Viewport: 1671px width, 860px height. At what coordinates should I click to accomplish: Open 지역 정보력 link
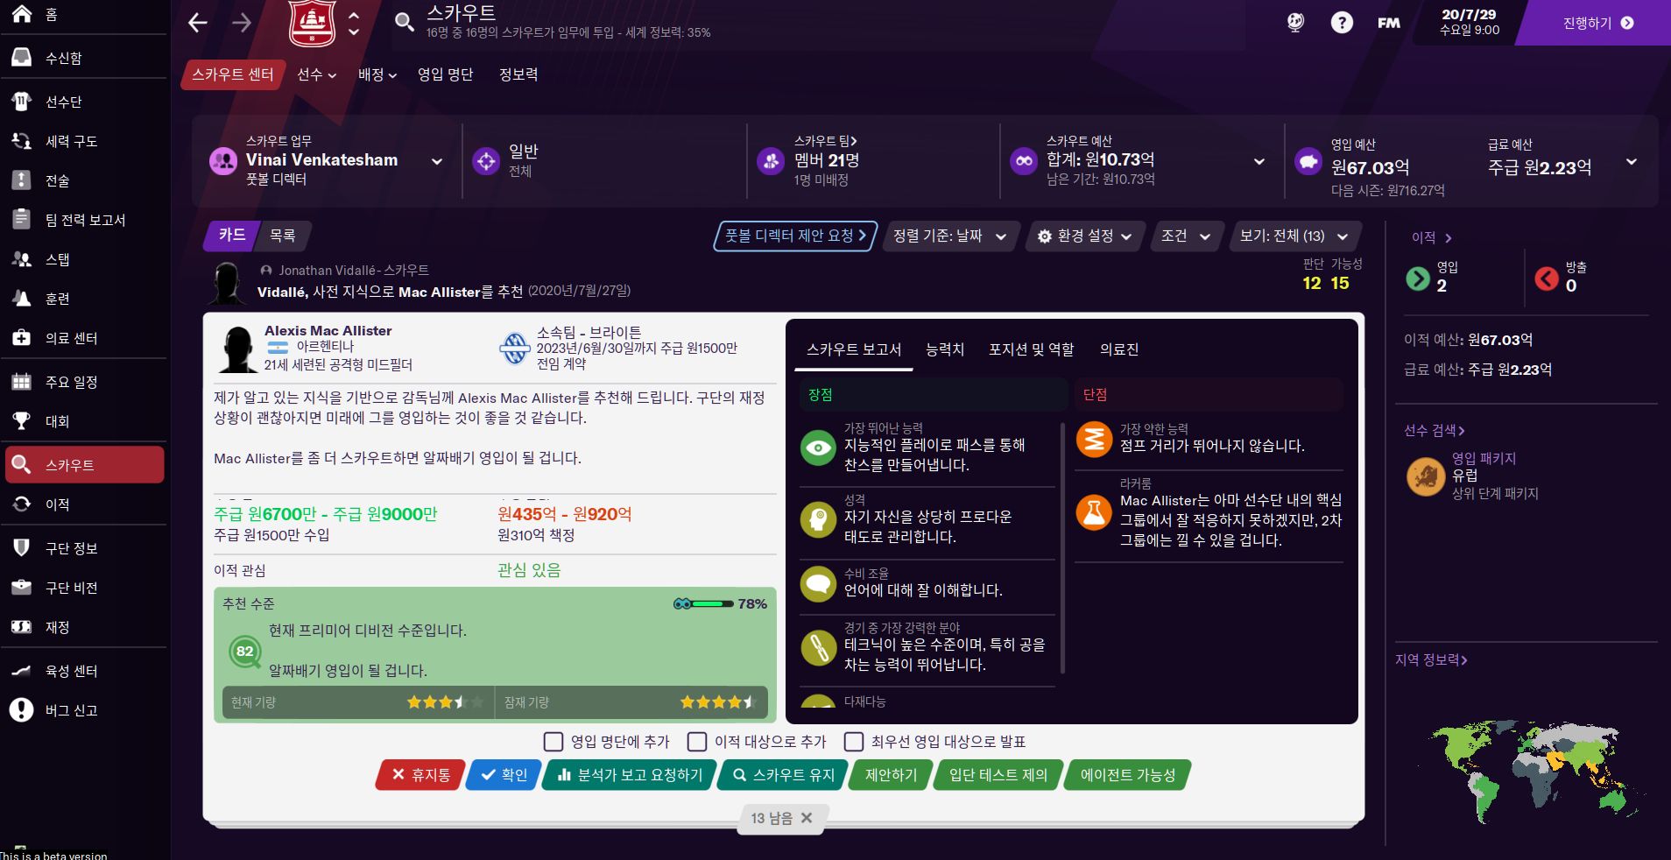click(1431, 659)
